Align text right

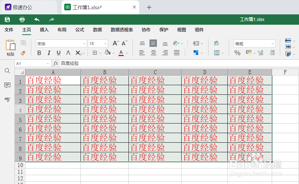click(x=165, y=53)
